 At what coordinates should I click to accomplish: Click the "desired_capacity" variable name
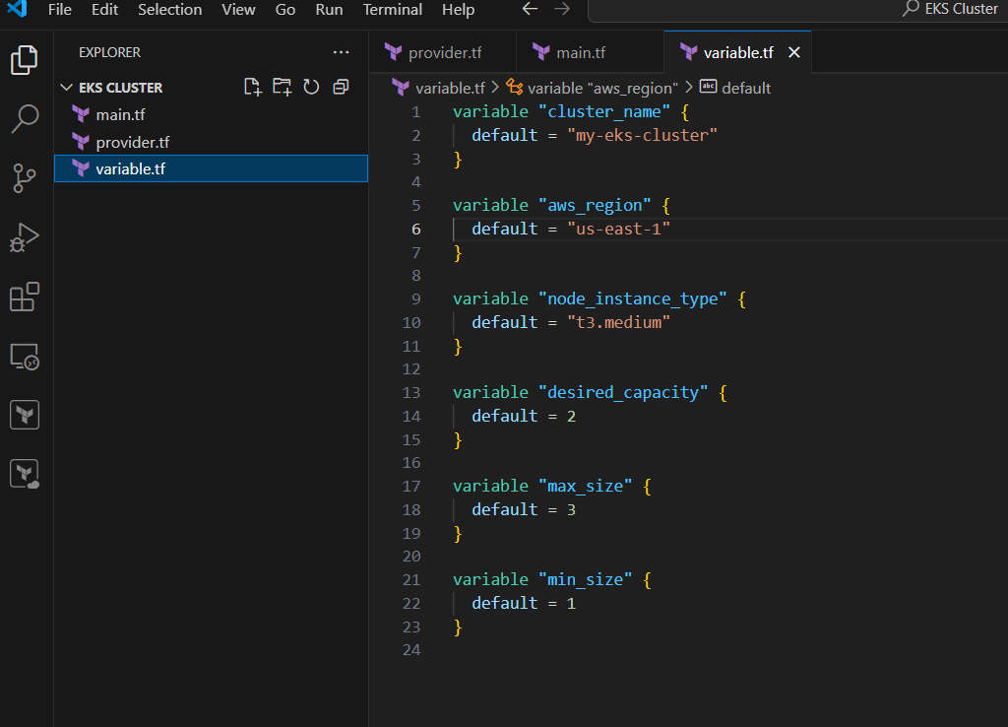623,392
